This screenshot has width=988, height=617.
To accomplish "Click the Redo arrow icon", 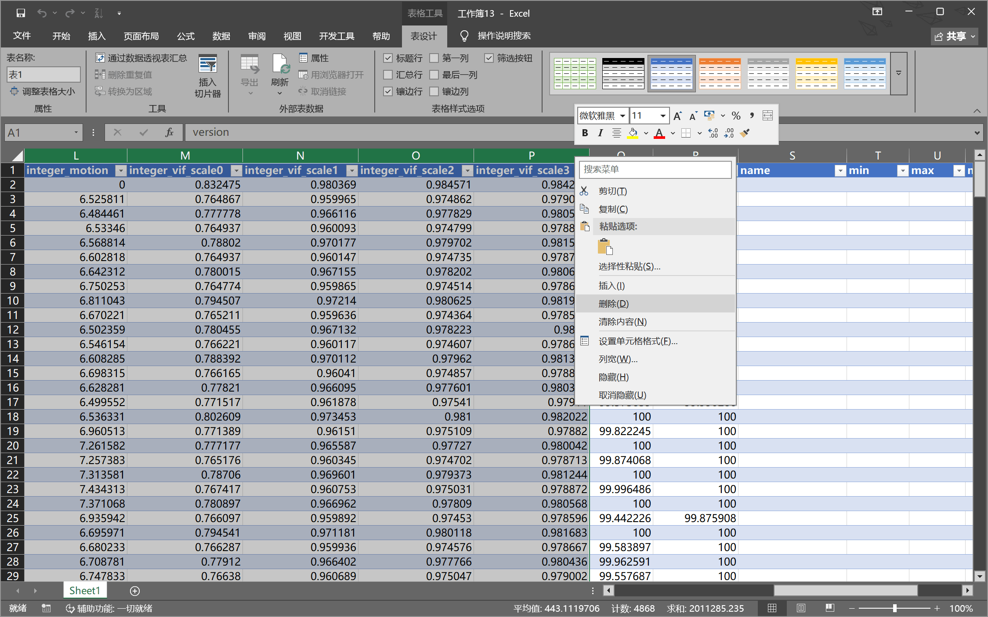I will pos(69,13).
